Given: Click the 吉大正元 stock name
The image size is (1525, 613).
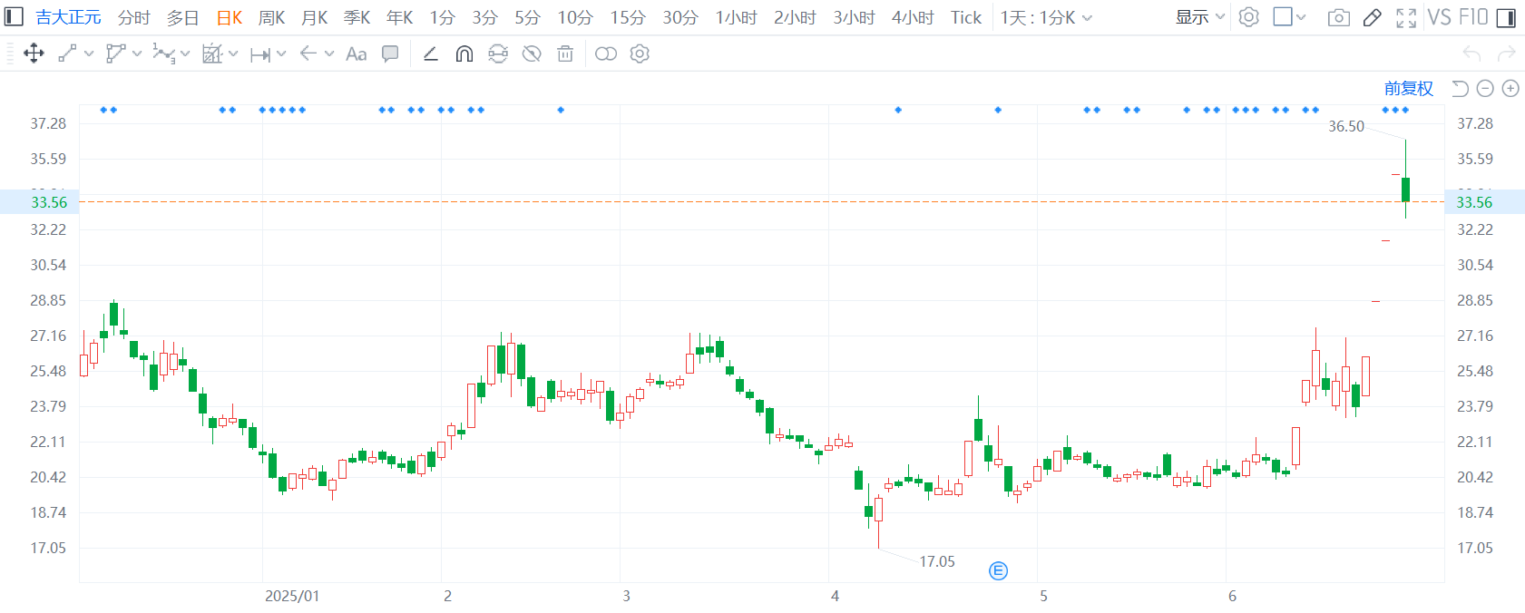Looking at the screenshot, I should pos(68,17).
